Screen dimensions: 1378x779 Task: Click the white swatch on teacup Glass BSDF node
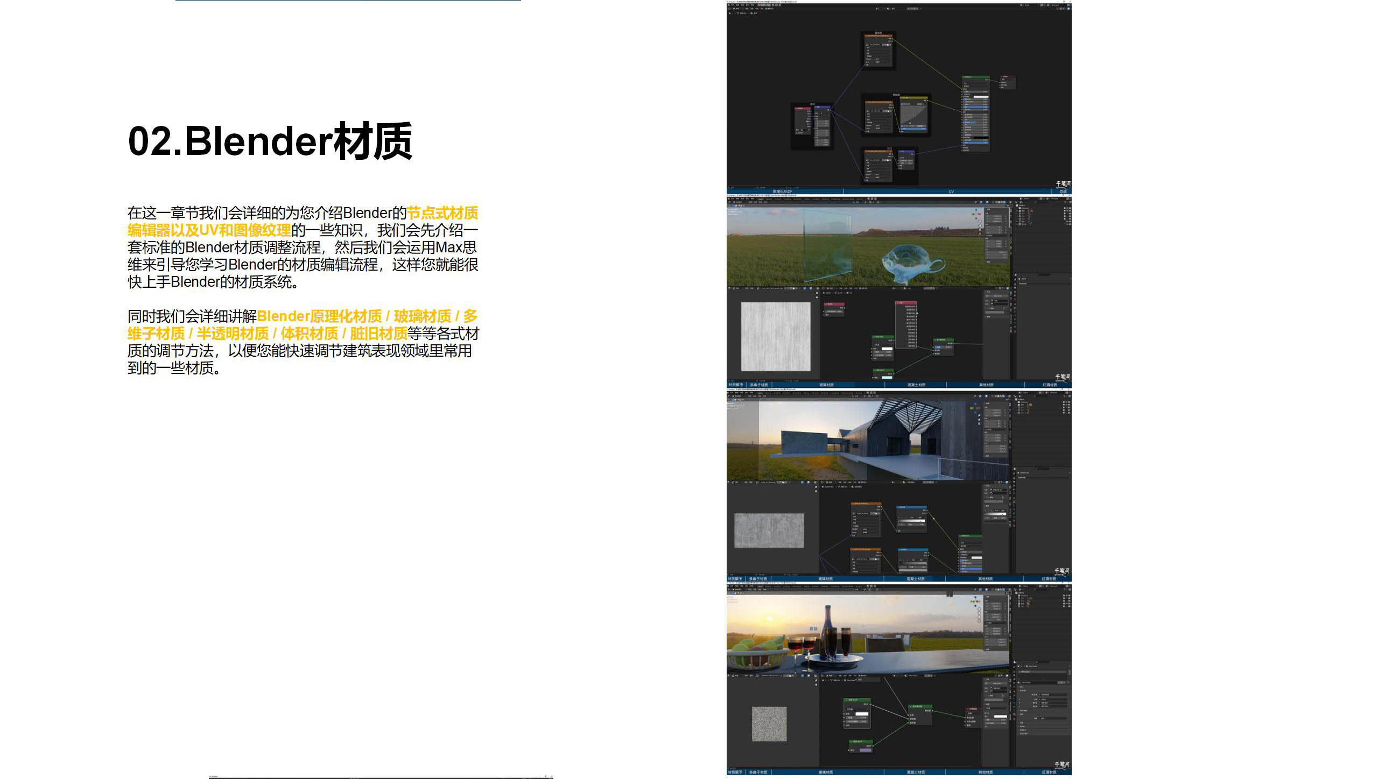click(x=887, y=349)
